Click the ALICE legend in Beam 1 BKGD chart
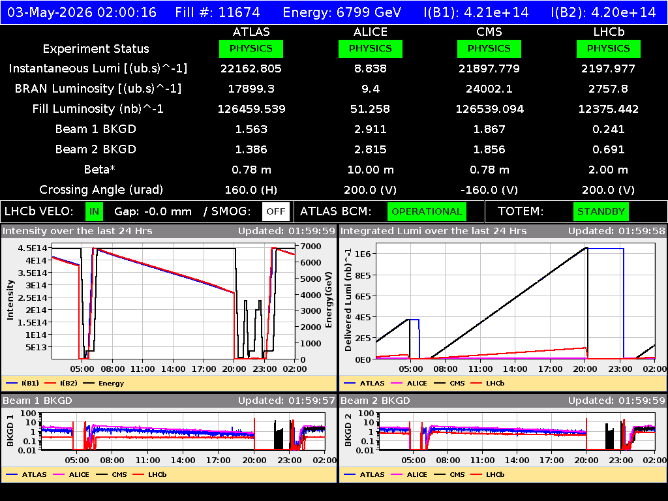This screenshot has height=501, width=668. 70,475
